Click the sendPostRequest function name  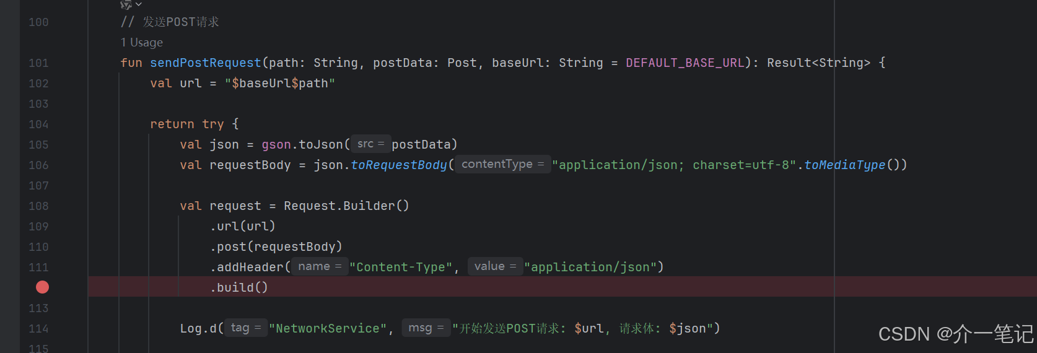point(206,63)
